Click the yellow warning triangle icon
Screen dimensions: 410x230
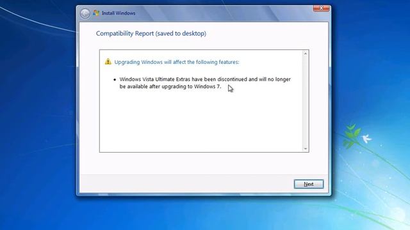pos(108,61)
